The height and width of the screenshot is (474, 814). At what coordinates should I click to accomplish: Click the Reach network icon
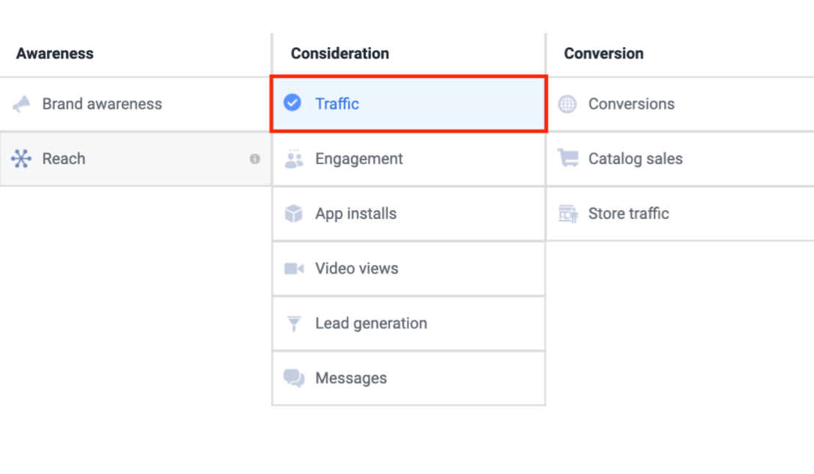tap(21, 159)
